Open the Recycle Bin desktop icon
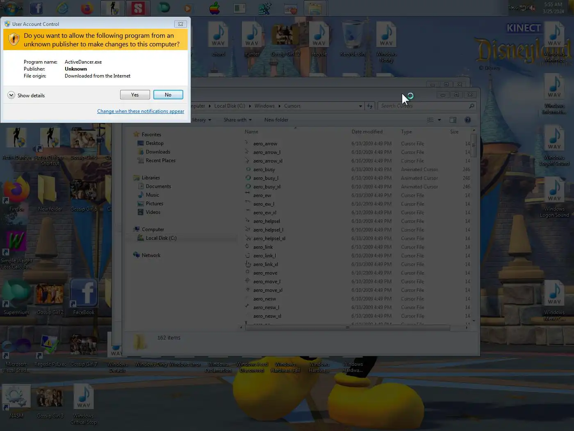The width and height of the screenshot is (574, 431). pos(352,39)
